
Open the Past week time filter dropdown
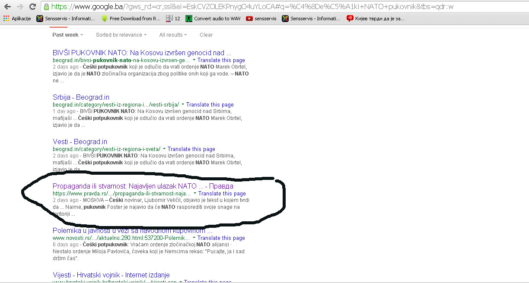[x=67, y=35]
